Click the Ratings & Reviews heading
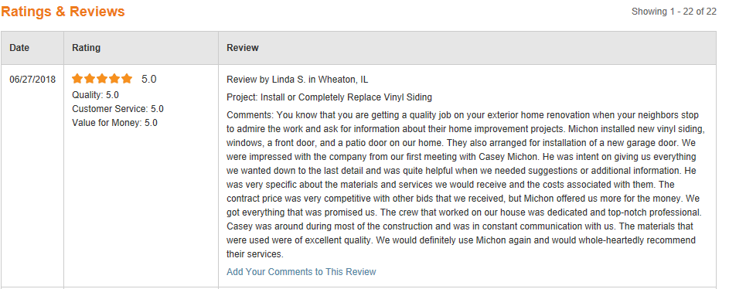The image size is (729, 289). [63, 11]
